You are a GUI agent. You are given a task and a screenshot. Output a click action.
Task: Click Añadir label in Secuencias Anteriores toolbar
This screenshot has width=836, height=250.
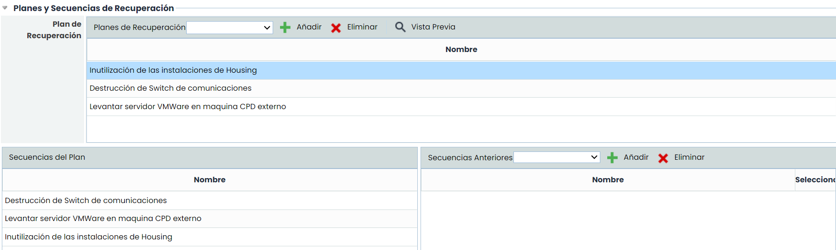click(x=636, y=157)
